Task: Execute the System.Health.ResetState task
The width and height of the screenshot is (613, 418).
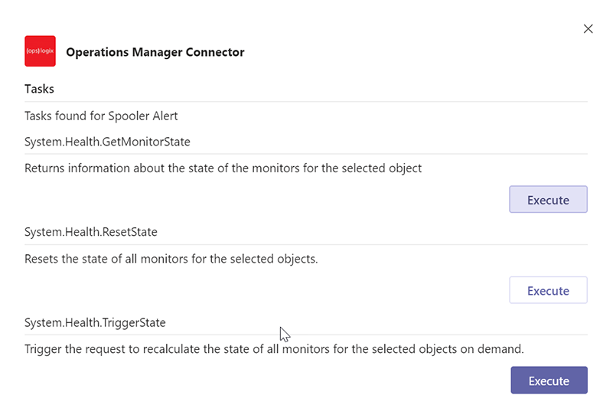Action: [548, 290]
